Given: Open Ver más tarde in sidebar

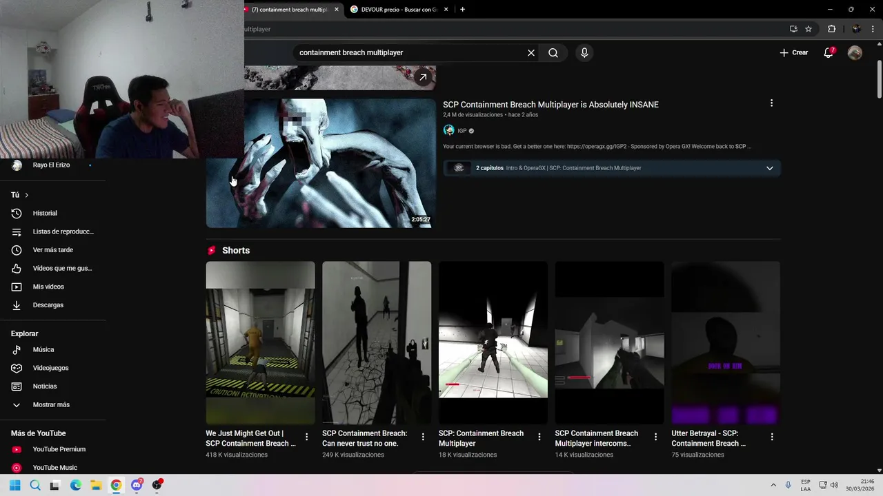Looking at the screenshot, I should tap(52, 250).
